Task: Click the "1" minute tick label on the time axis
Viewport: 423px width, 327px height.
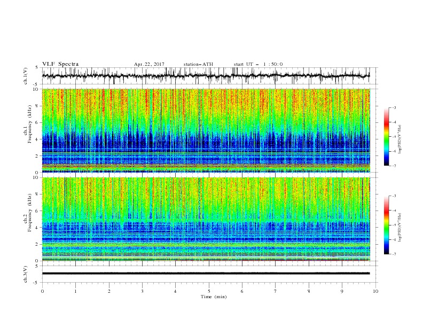Action: tap(75, 291)
